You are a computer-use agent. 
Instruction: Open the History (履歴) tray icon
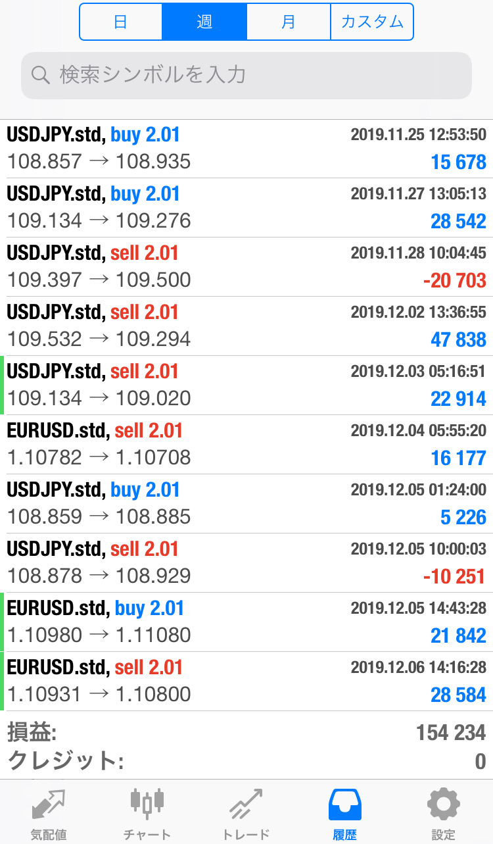344,805
